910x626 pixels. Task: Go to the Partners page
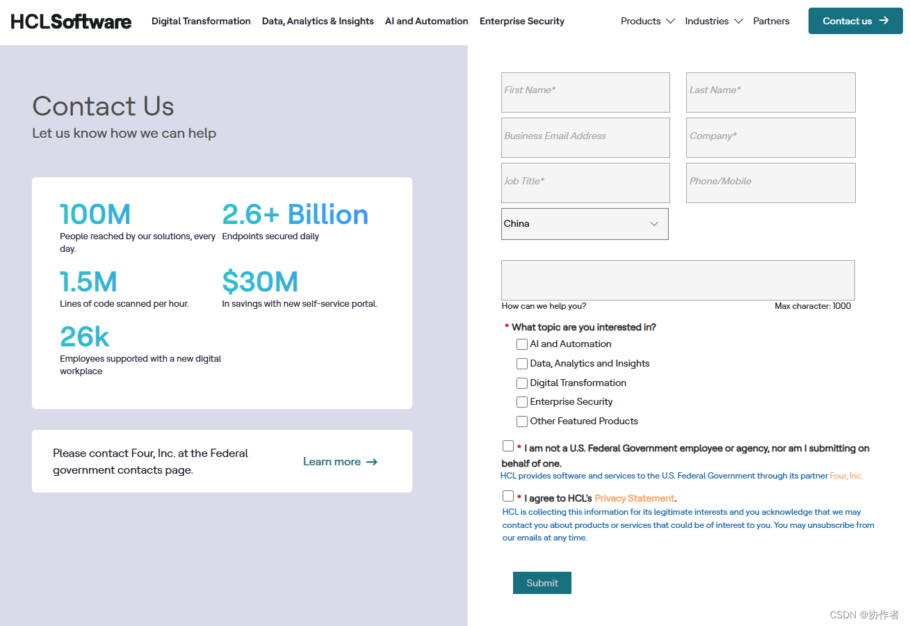coord(771,21)
